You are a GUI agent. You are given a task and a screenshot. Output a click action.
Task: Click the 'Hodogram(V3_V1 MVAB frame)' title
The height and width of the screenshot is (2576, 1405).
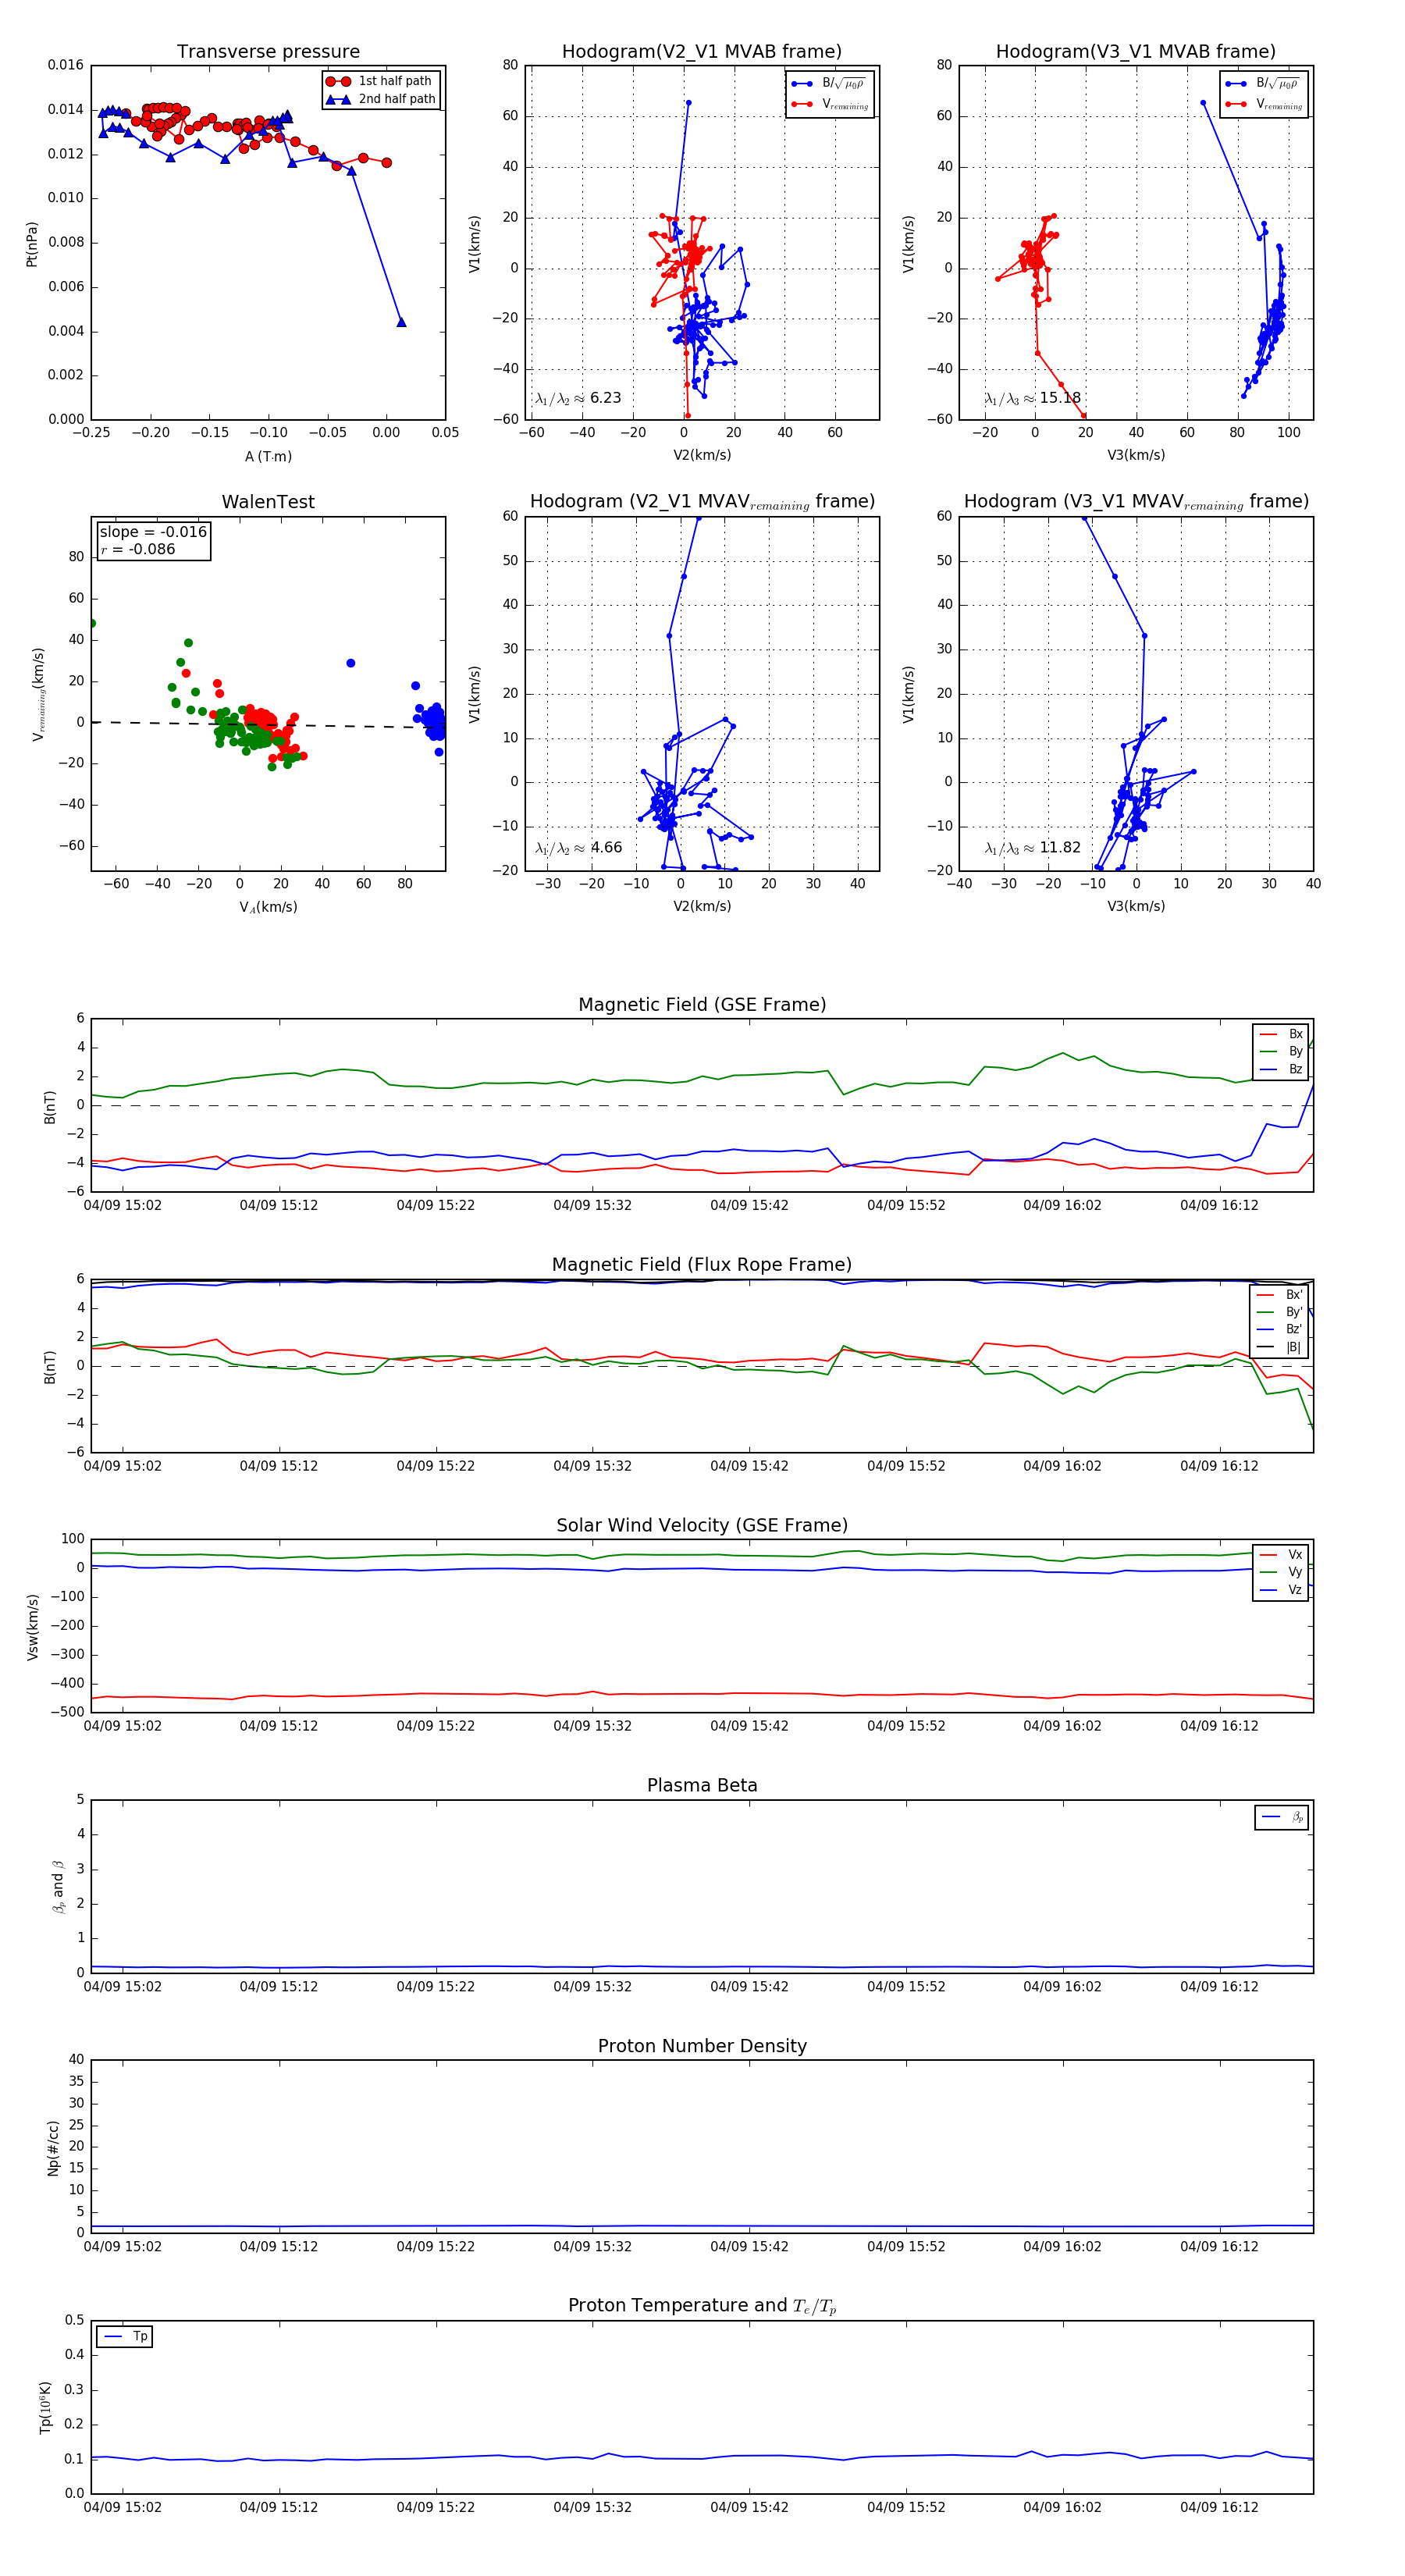click(x=1135, y=52)
